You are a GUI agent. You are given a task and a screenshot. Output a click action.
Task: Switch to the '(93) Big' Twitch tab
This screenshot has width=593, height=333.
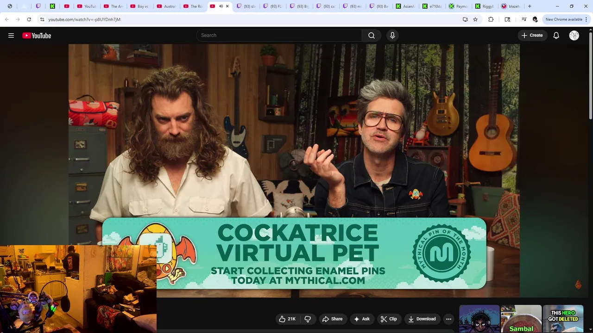coord(300,6)
